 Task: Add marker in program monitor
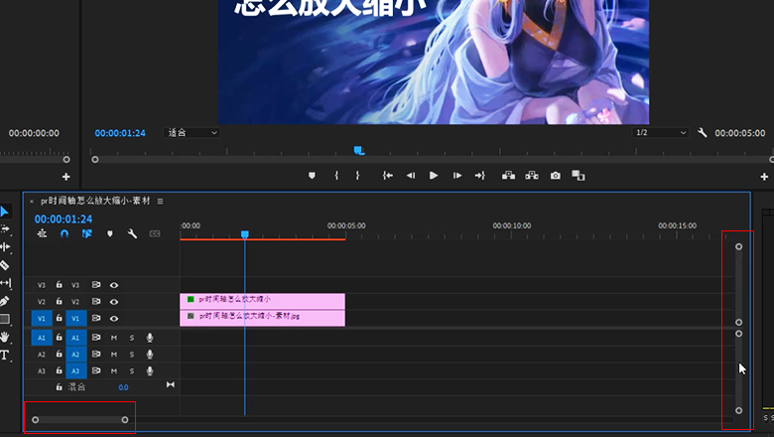click(312, 176)
